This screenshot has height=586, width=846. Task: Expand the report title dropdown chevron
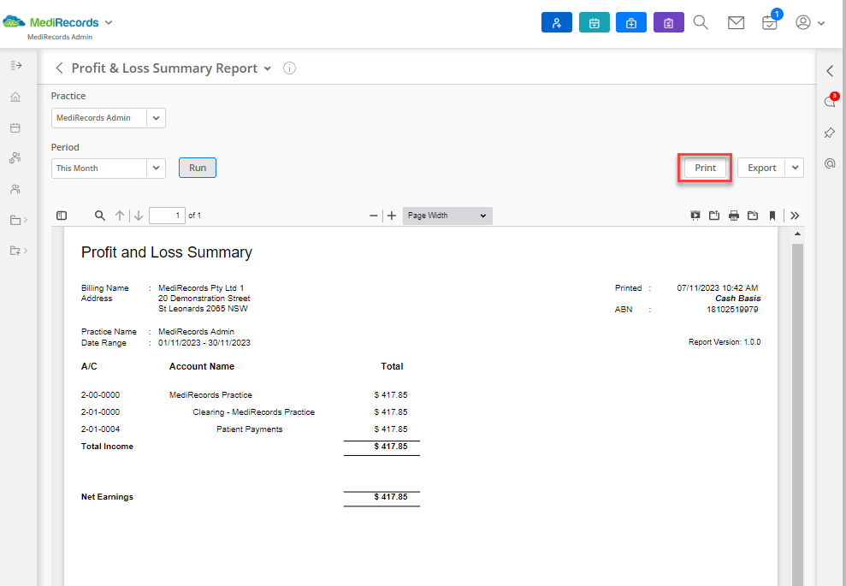tap(268, 68)
